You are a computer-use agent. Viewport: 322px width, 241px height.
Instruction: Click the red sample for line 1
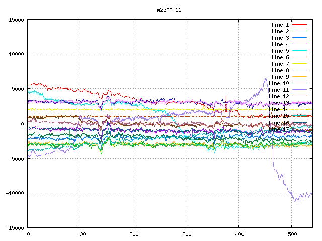[x=299, y=25]
